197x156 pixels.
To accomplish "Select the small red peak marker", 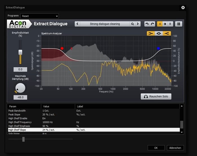I will point(71,48).
